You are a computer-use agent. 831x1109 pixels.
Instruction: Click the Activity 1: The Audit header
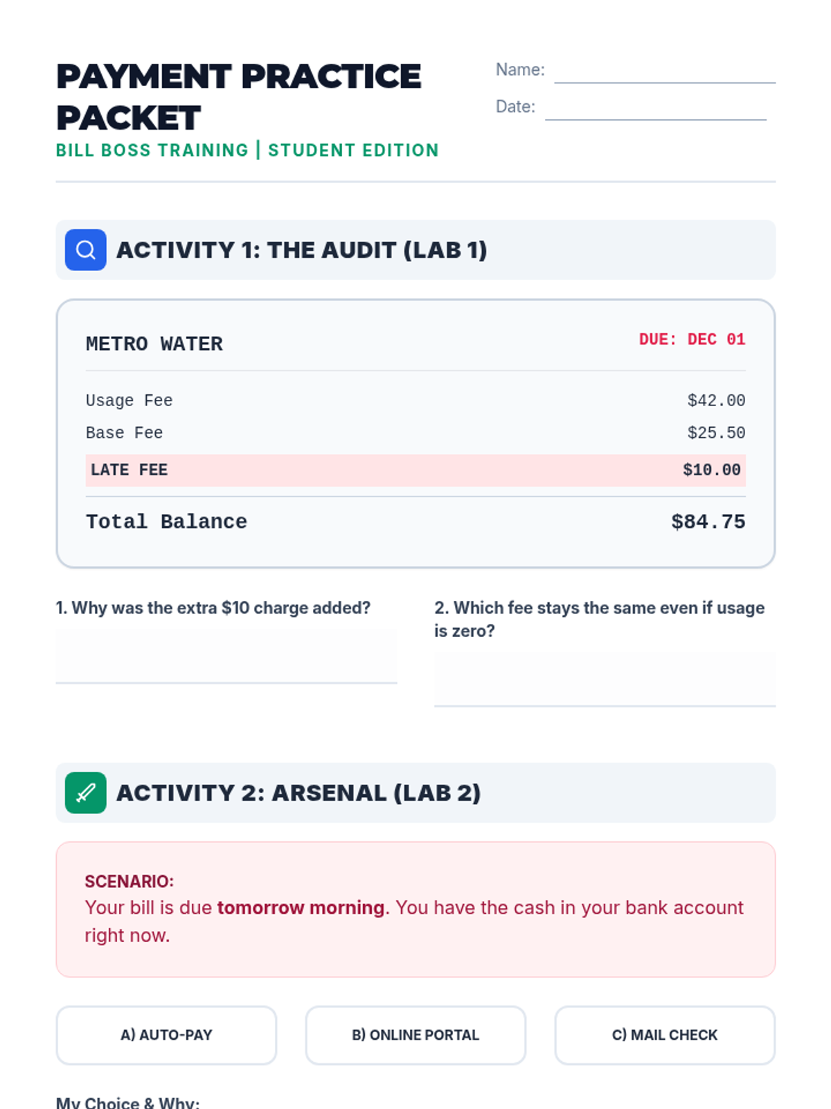301,250
